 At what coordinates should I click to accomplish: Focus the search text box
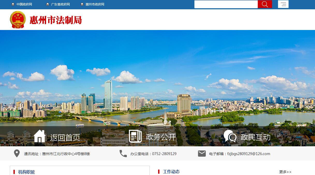click(x=226, y=4)
